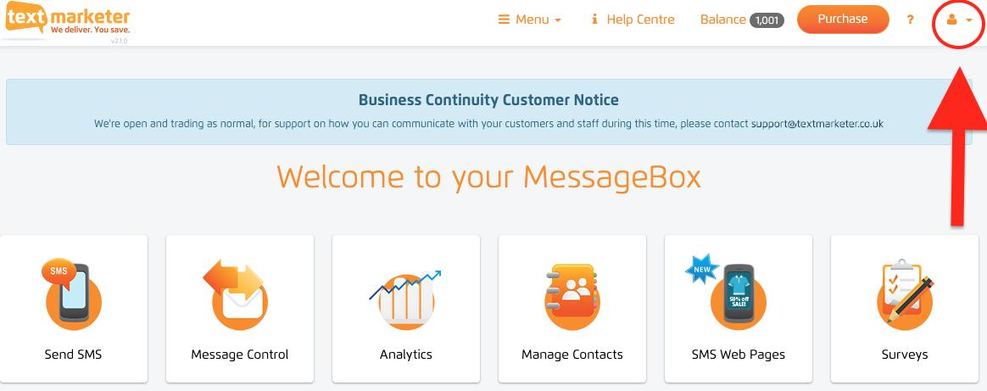Image resolution: width=987 pixels, height=391 pixels.
Task: Open the Message Control envelope icon
Action: pos(237,294)
